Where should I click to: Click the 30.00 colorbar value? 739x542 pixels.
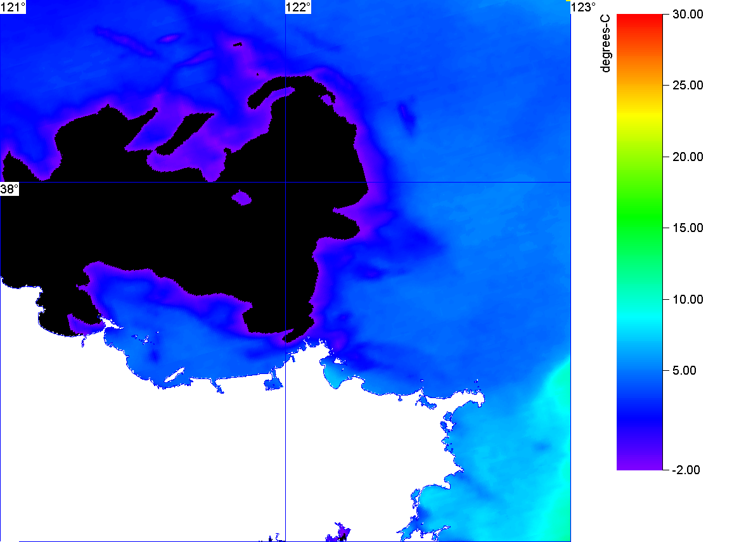(x=688, y=14)
